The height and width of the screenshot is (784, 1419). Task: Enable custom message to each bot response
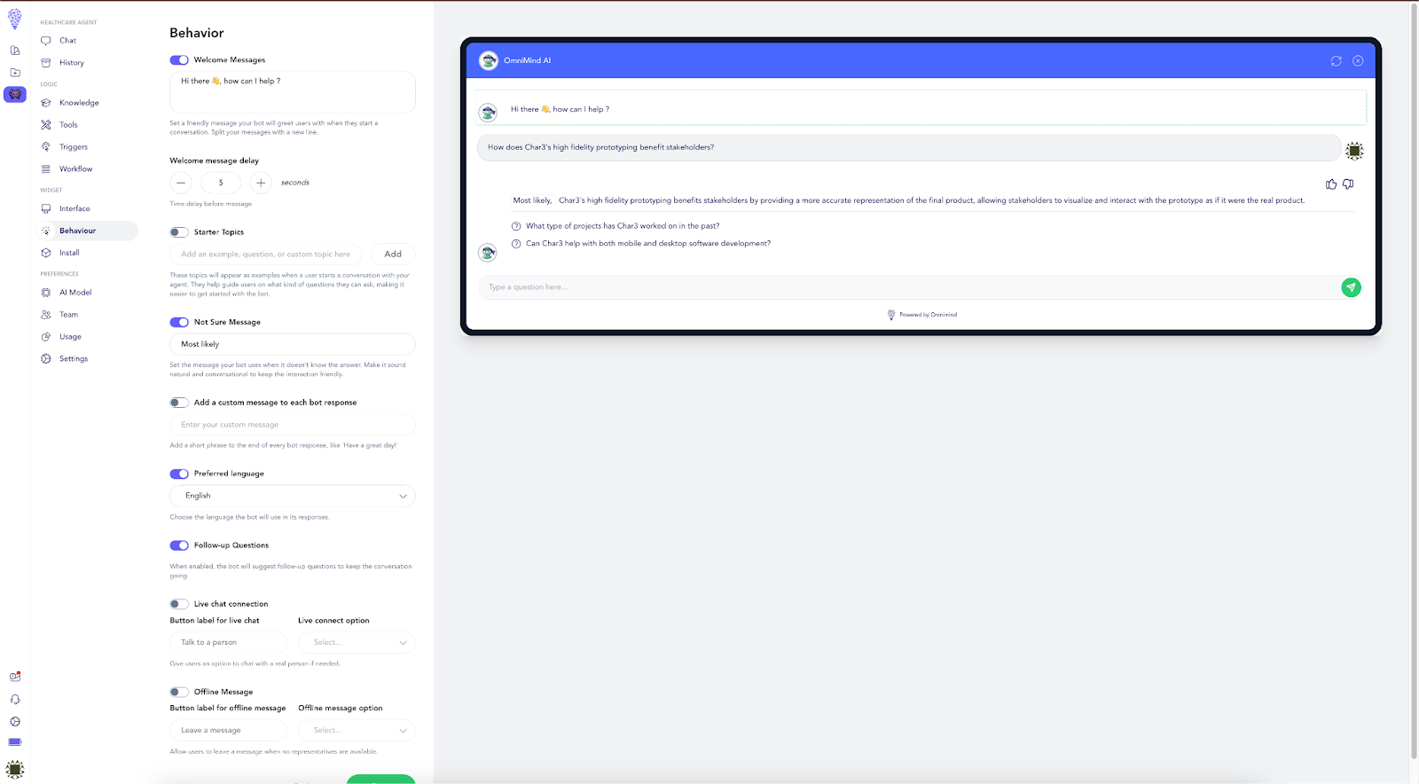click(179, 403)
